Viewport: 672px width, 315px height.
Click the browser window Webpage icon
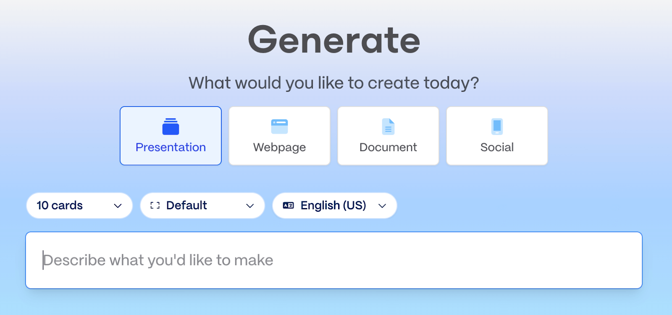(279, 127)
